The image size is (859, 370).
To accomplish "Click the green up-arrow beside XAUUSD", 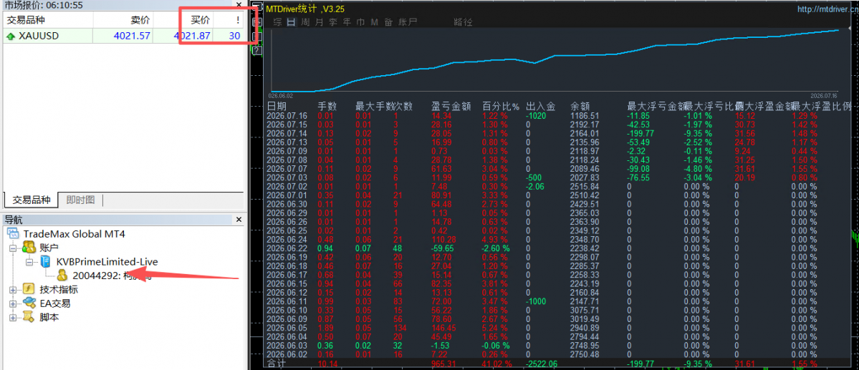I will 11,36.
